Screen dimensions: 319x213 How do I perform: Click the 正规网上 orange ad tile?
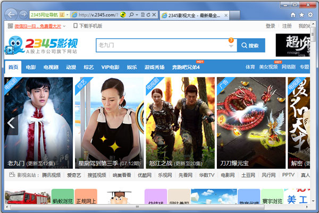tap(86, 197)
